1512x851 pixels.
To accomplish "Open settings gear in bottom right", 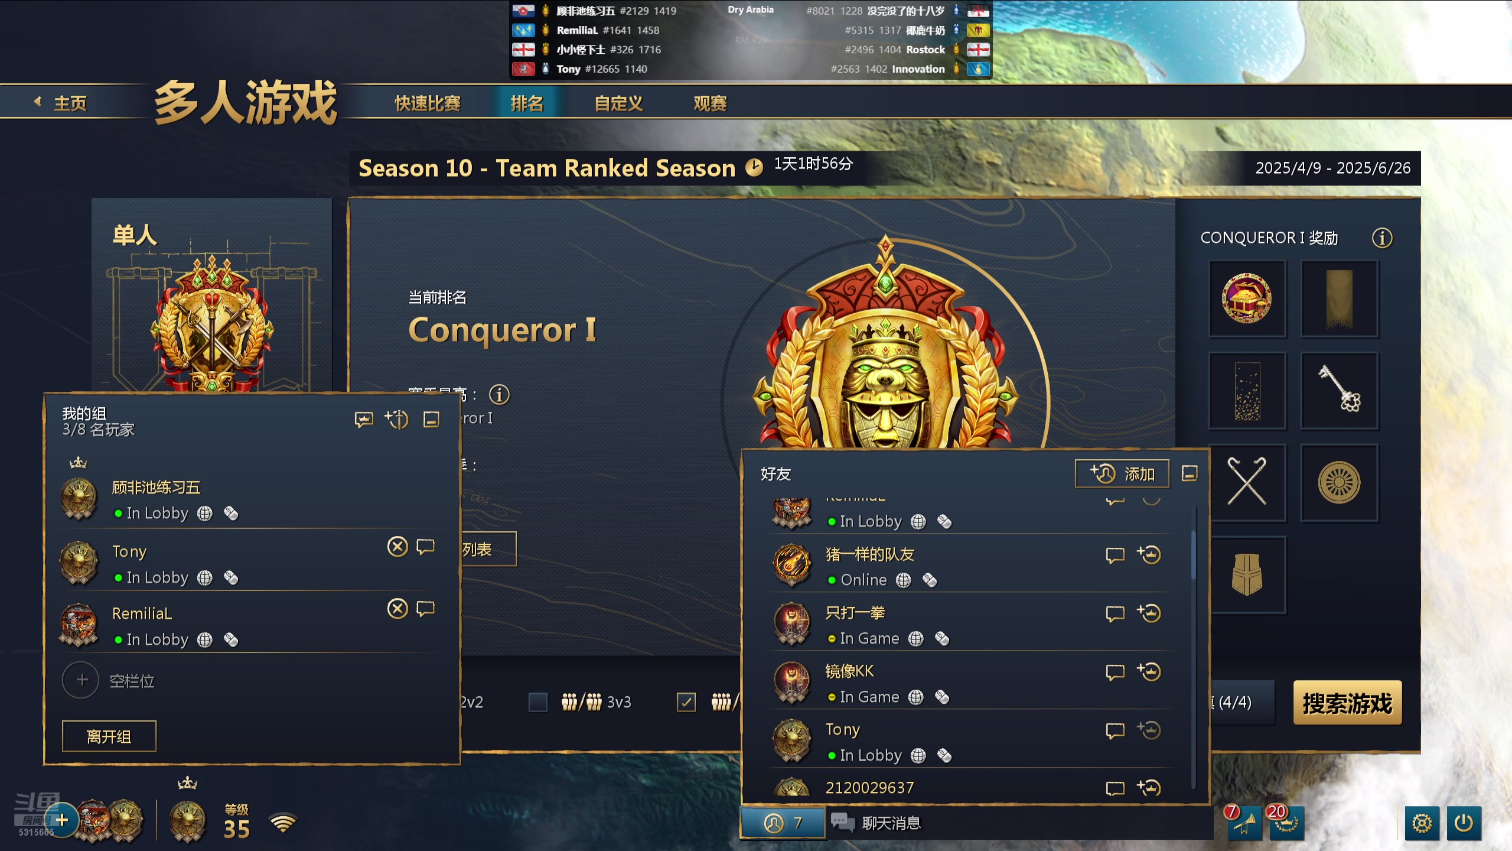I will coord(1422,823).
